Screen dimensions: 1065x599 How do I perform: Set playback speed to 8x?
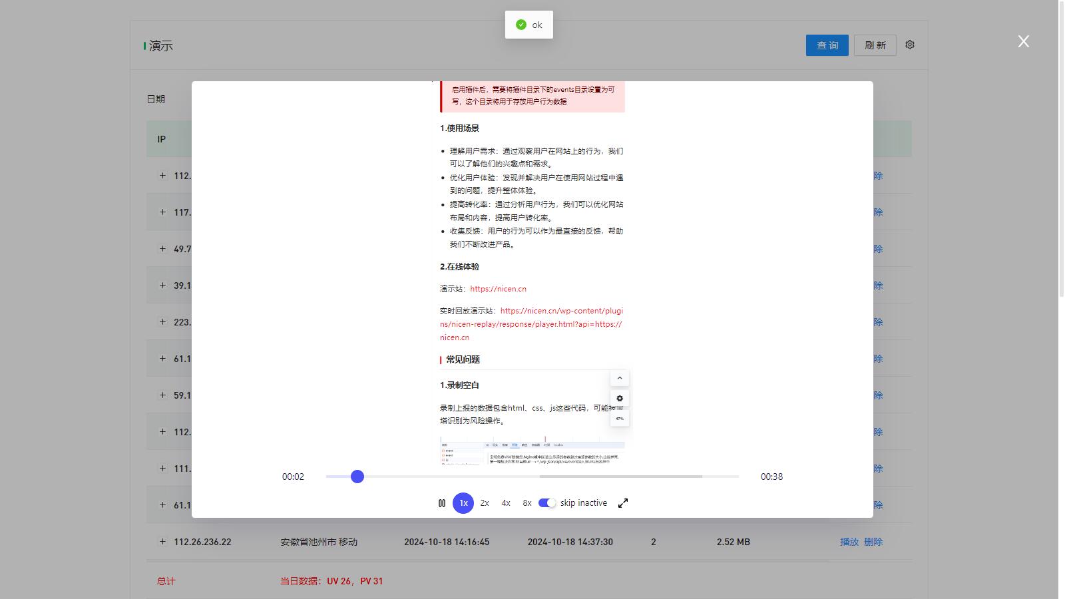[527, 503]
